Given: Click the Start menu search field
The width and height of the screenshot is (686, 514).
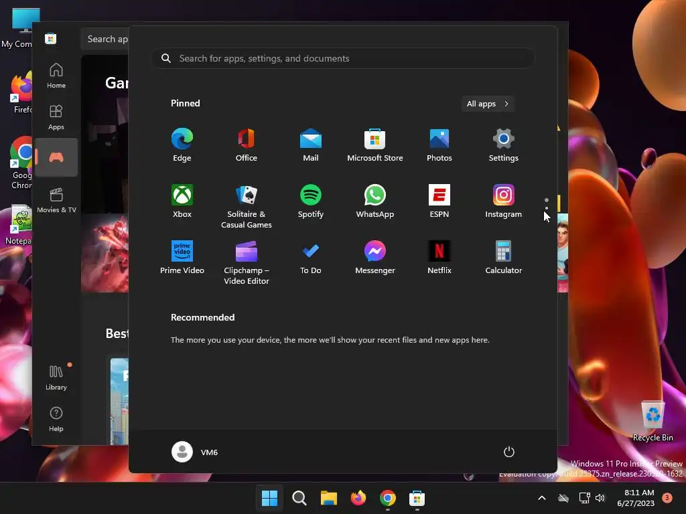Looking at the screenshot, I should point(343,58).
